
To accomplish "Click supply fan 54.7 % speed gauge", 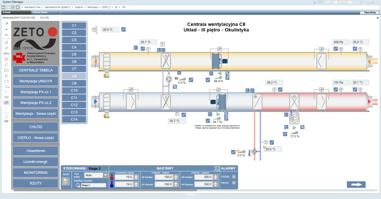I will pyautogui.click(x=217, y=119).
